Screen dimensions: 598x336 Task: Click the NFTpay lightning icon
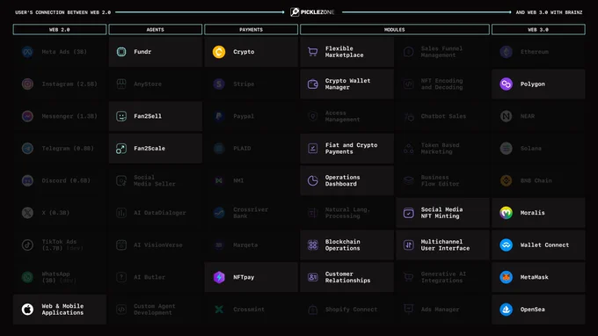click(219, 277)
